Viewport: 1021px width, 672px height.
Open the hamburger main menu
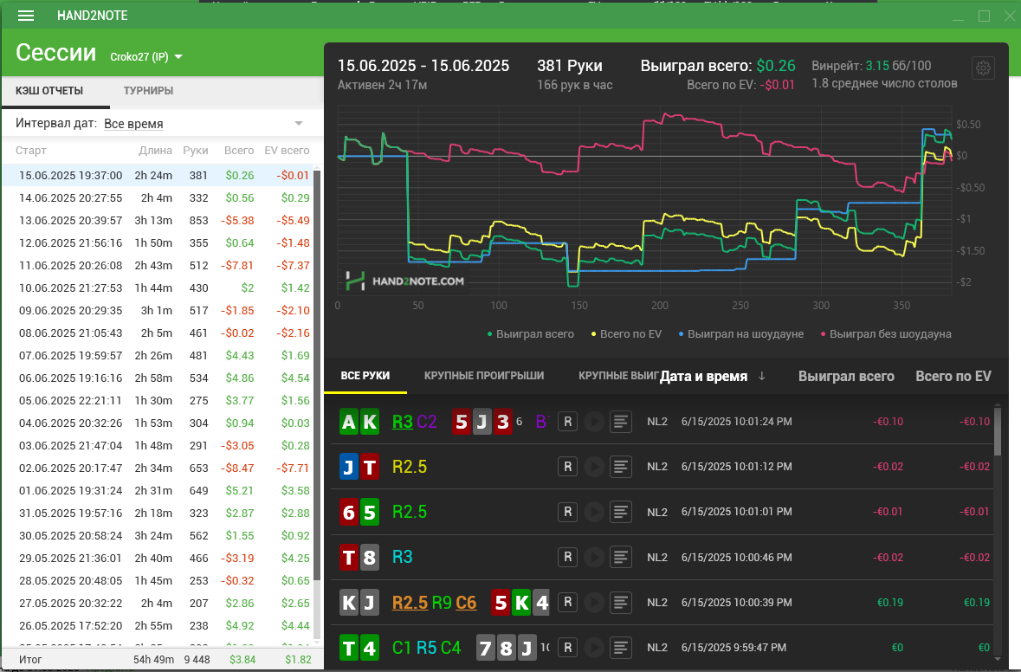tap(26, 16)
